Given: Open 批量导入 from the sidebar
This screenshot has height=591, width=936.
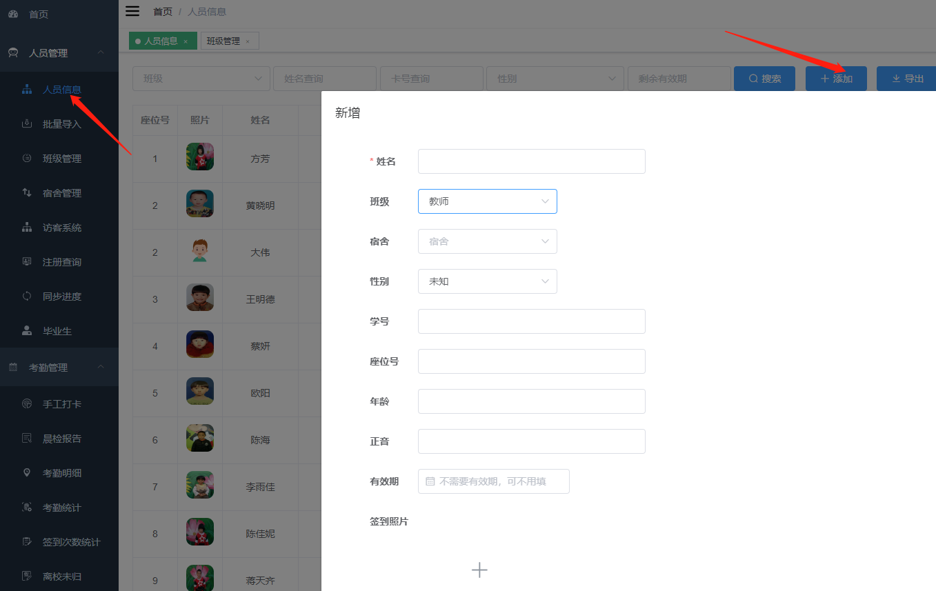Looking at the screenshot, I should tap(59, 123).
